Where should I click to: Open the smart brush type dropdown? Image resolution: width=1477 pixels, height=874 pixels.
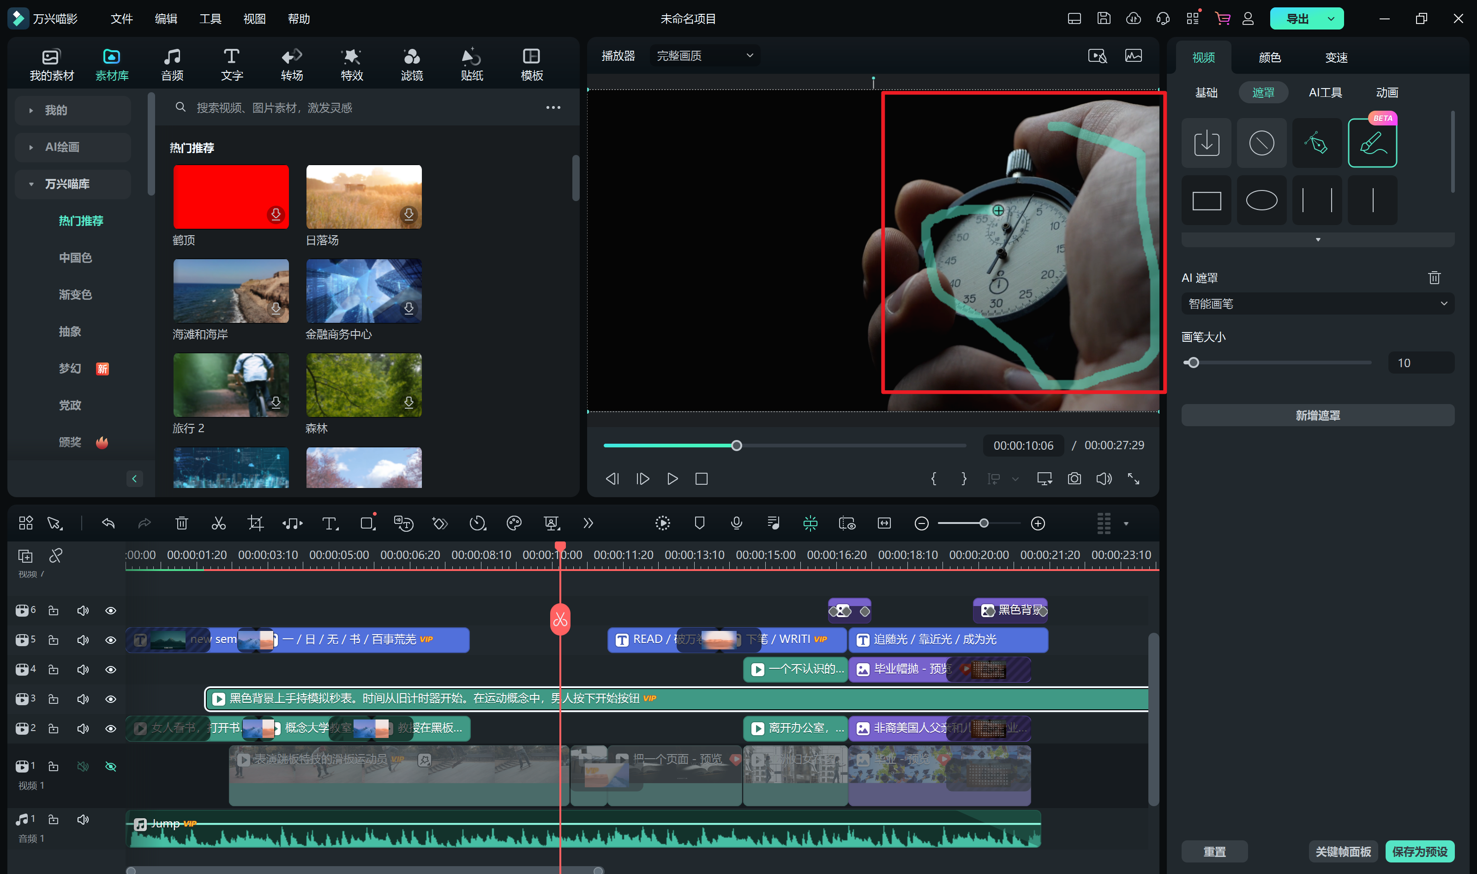point(1317,304)
